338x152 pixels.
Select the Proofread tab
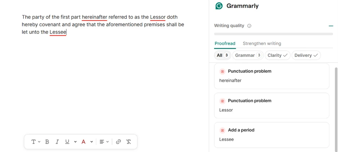(x=225, y=44)
